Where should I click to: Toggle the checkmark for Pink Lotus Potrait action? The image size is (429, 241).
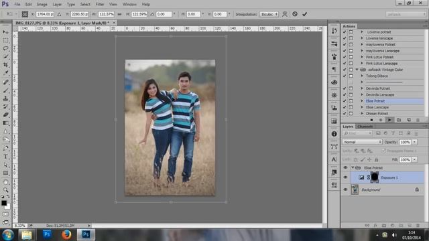(345, 57)
